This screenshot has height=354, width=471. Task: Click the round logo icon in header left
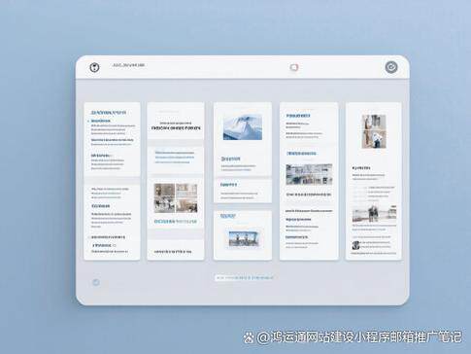(x=94, y=67)
